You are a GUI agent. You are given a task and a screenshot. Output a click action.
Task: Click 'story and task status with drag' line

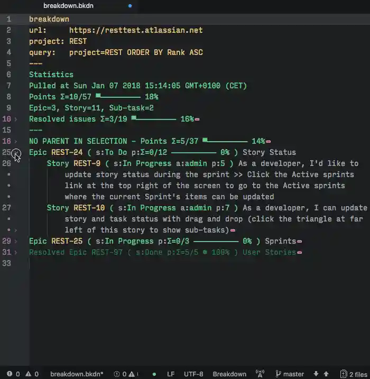tap(214, 219)
